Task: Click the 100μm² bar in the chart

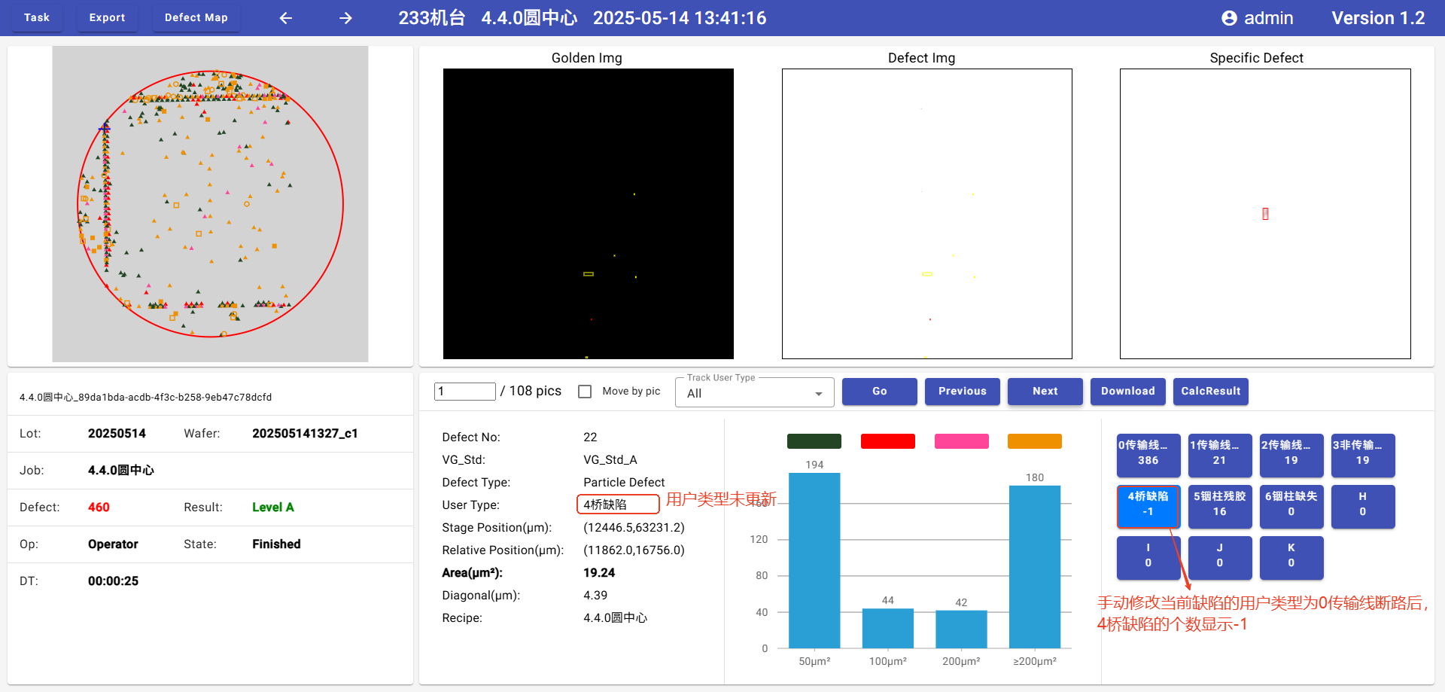Action: (887, 628)
